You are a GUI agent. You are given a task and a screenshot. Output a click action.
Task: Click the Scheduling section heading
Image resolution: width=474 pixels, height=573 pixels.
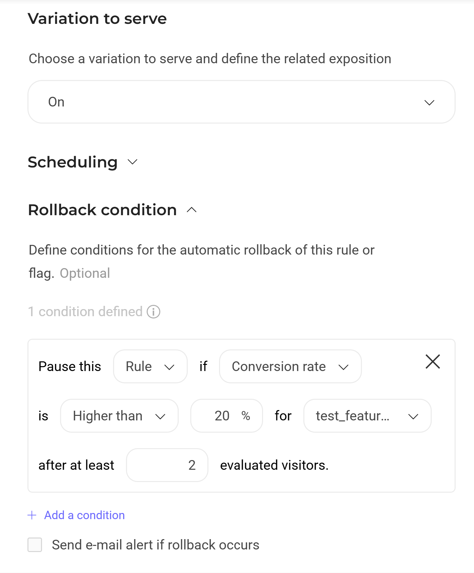[x=73, y=162]
